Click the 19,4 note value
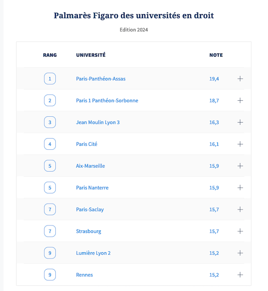This screenshot has height=291, width=268. pyautogui.click(x=214, y=79)
